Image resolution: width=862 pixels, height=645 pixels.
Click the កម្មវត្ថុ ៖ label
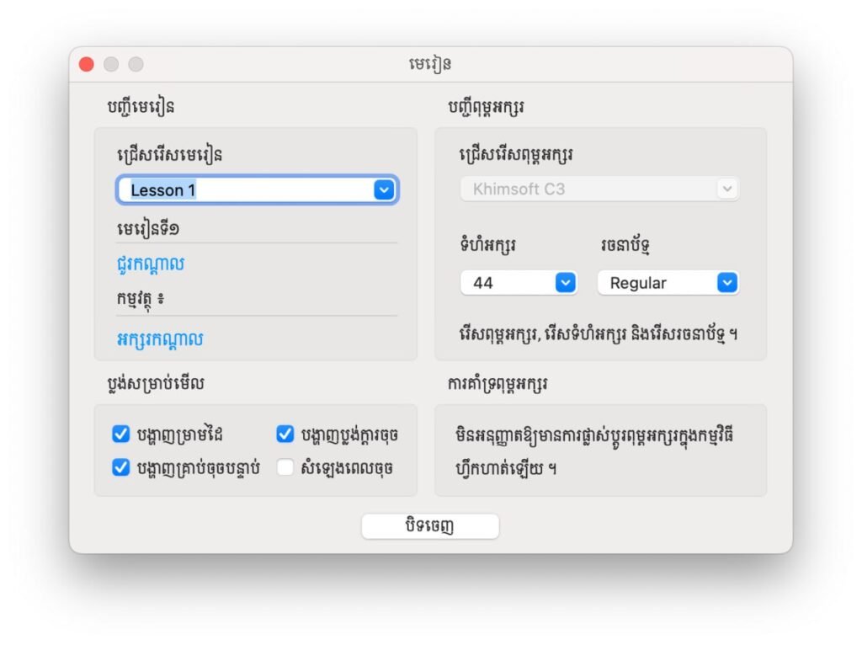(x=144, y=300)
